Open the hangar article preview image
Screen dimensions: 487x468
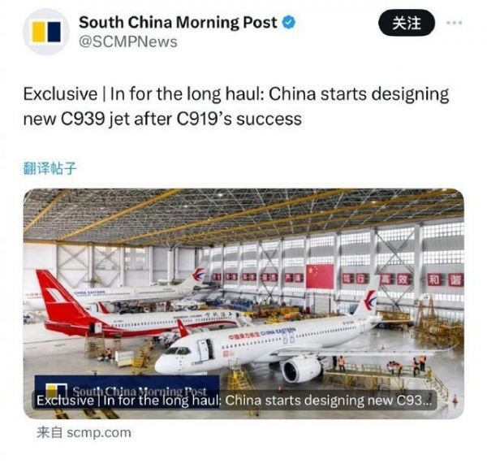click(x=243, y=304)
